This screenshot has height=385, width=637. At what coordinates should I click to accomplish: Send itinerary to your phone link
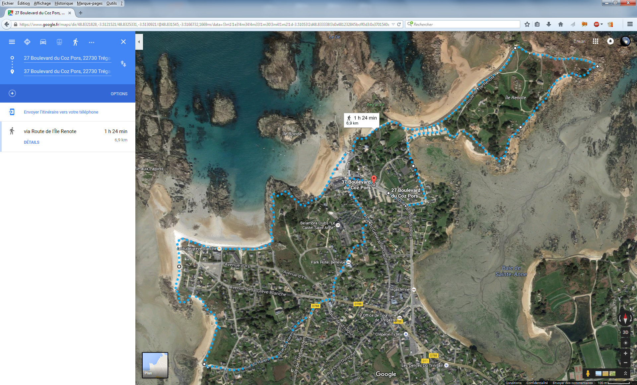coord(61,112)
